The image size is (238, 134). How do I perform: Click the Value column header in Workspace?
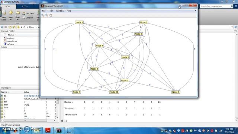tap(26, 92)
